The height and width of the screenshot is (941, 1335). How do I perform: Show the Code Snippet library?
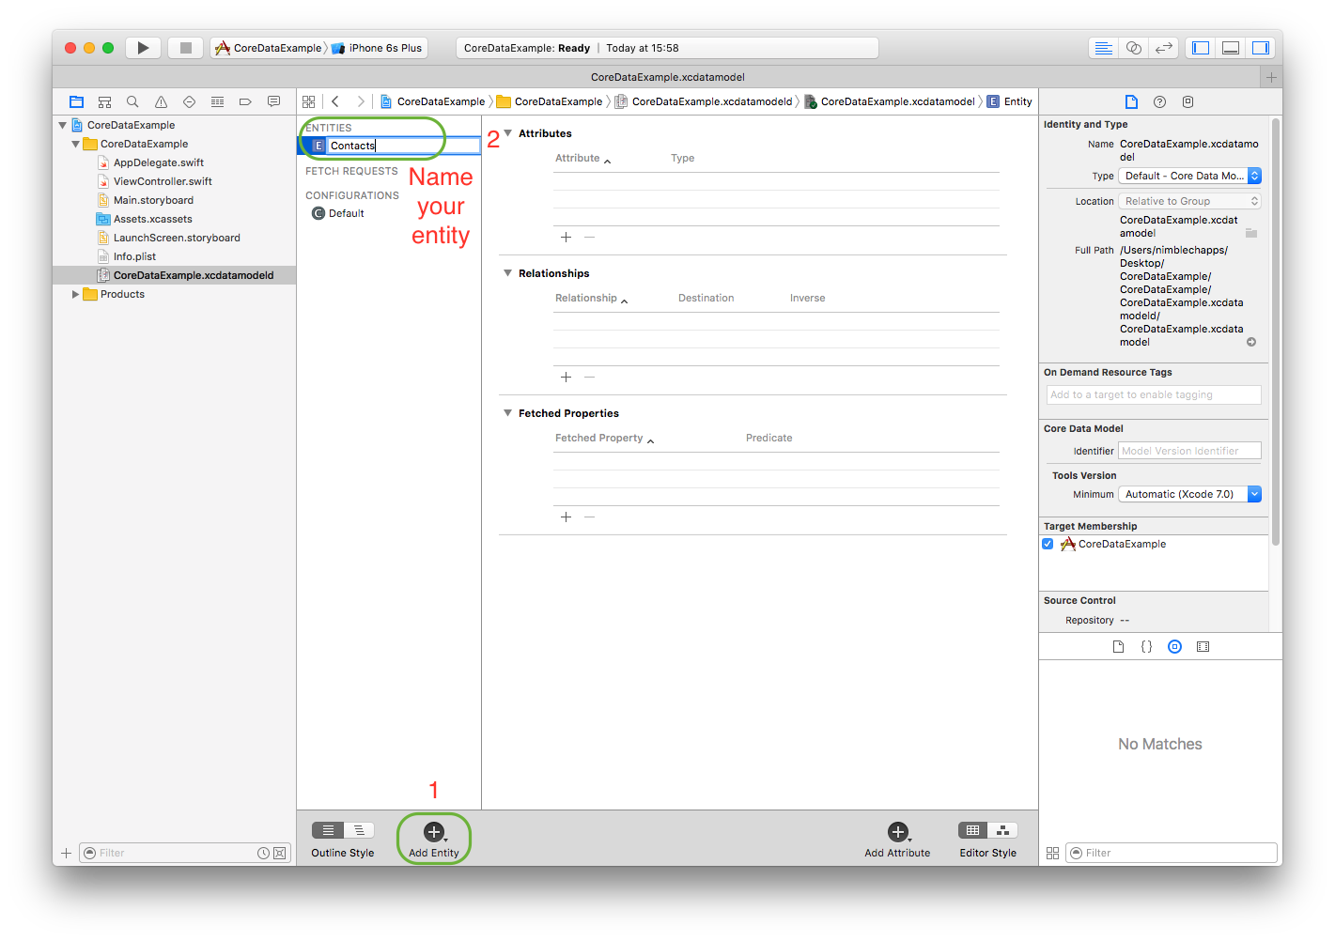tap(1146, 646)
